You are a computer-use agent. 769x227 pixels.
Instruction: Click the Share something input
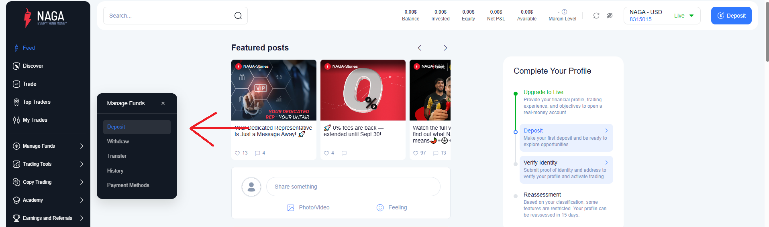353,187
